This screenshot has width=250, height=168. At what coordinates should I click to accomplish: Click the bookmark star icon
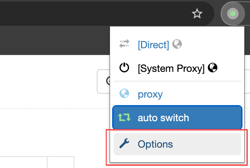coord(197,14)
